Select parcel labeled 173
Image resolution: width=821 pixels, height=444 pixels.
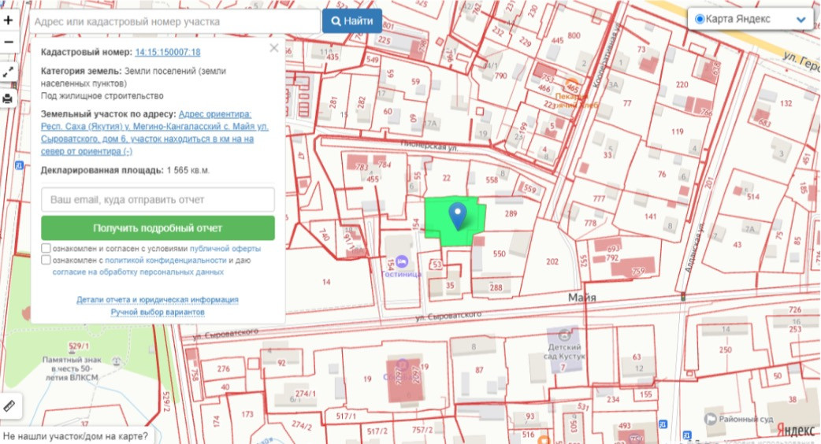tap(247, 414)
